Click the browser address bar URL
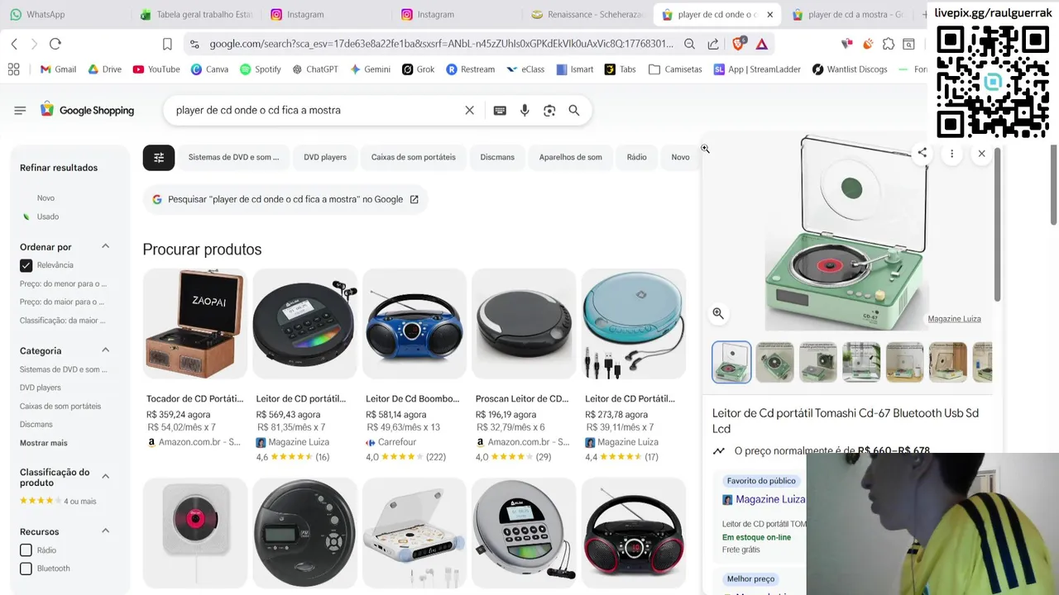This screenshot has height=595, width=1059. coord(441,44)
